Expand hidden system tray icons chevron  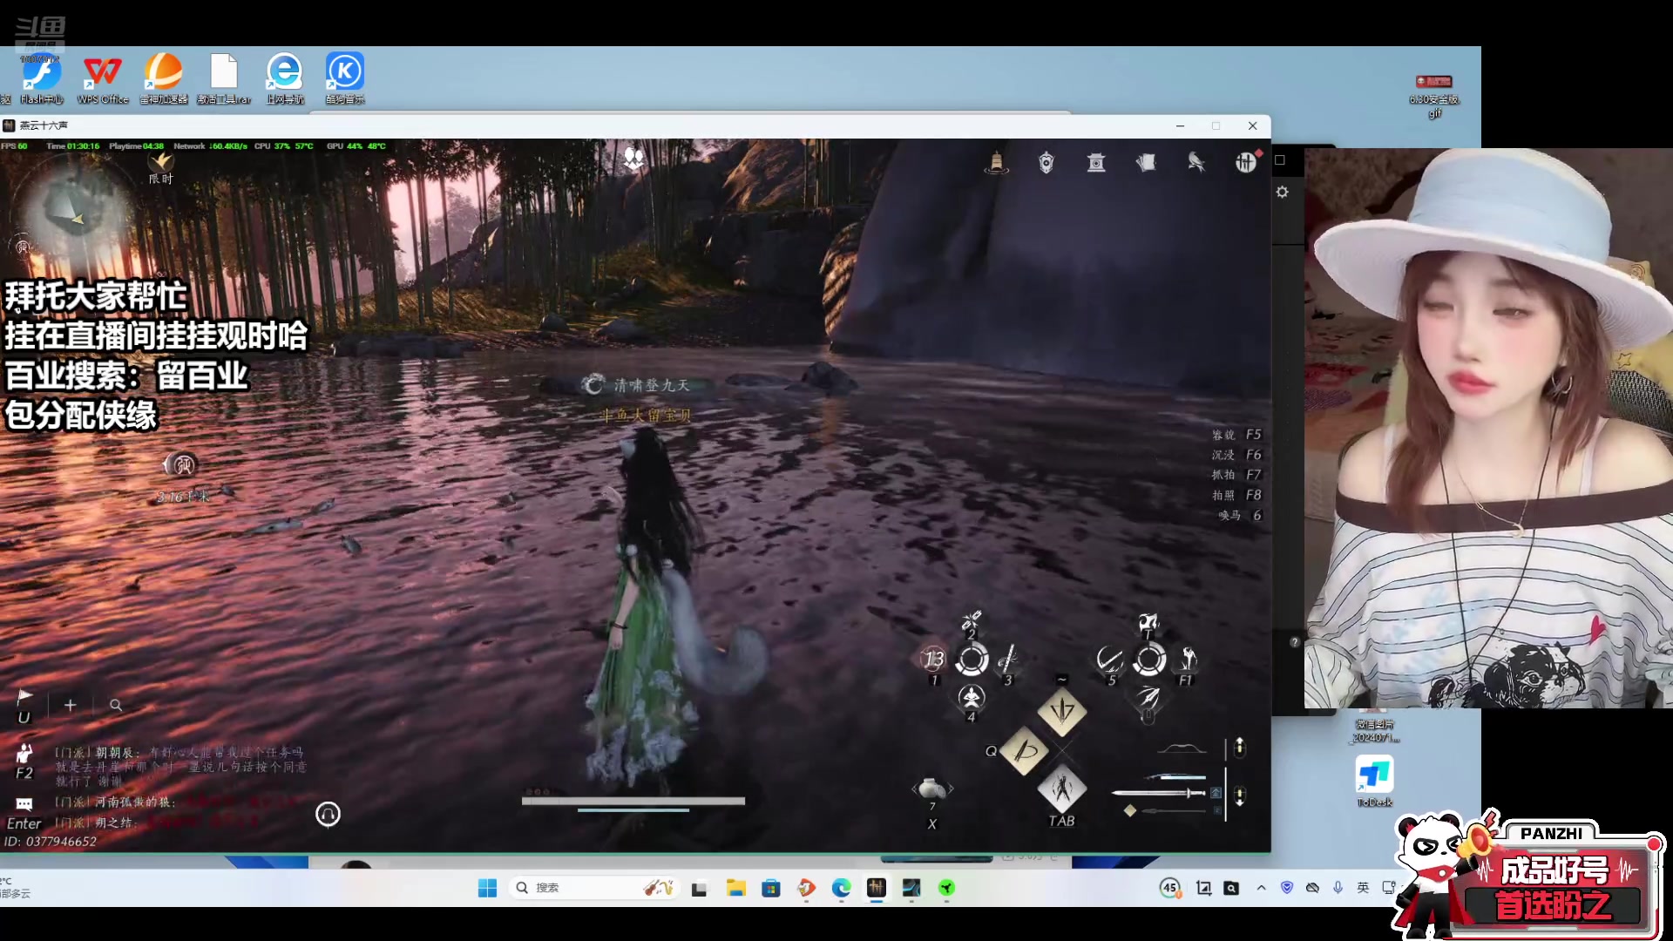(1261, 888)
